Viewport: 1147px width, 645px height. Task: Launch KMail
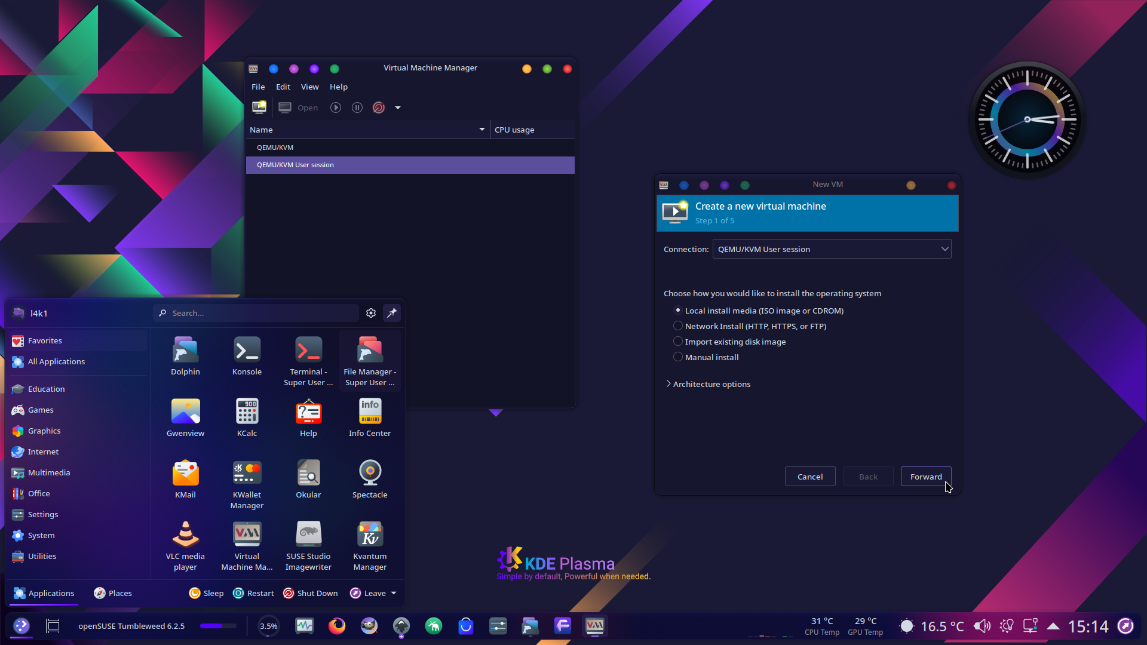(x=185, y=479)
